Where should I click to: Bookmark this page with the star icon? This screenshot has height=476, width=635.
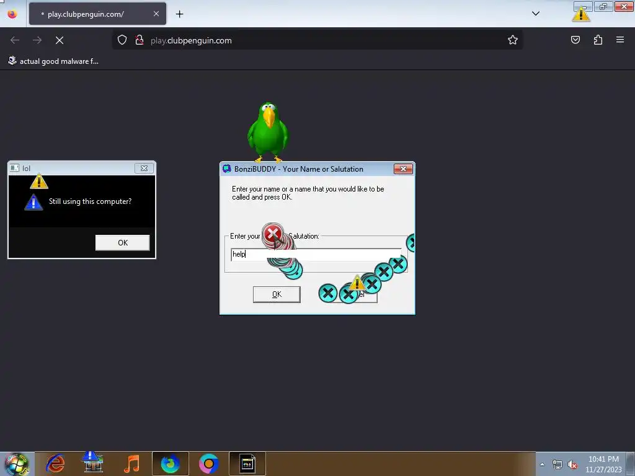(x=513, y=40)
